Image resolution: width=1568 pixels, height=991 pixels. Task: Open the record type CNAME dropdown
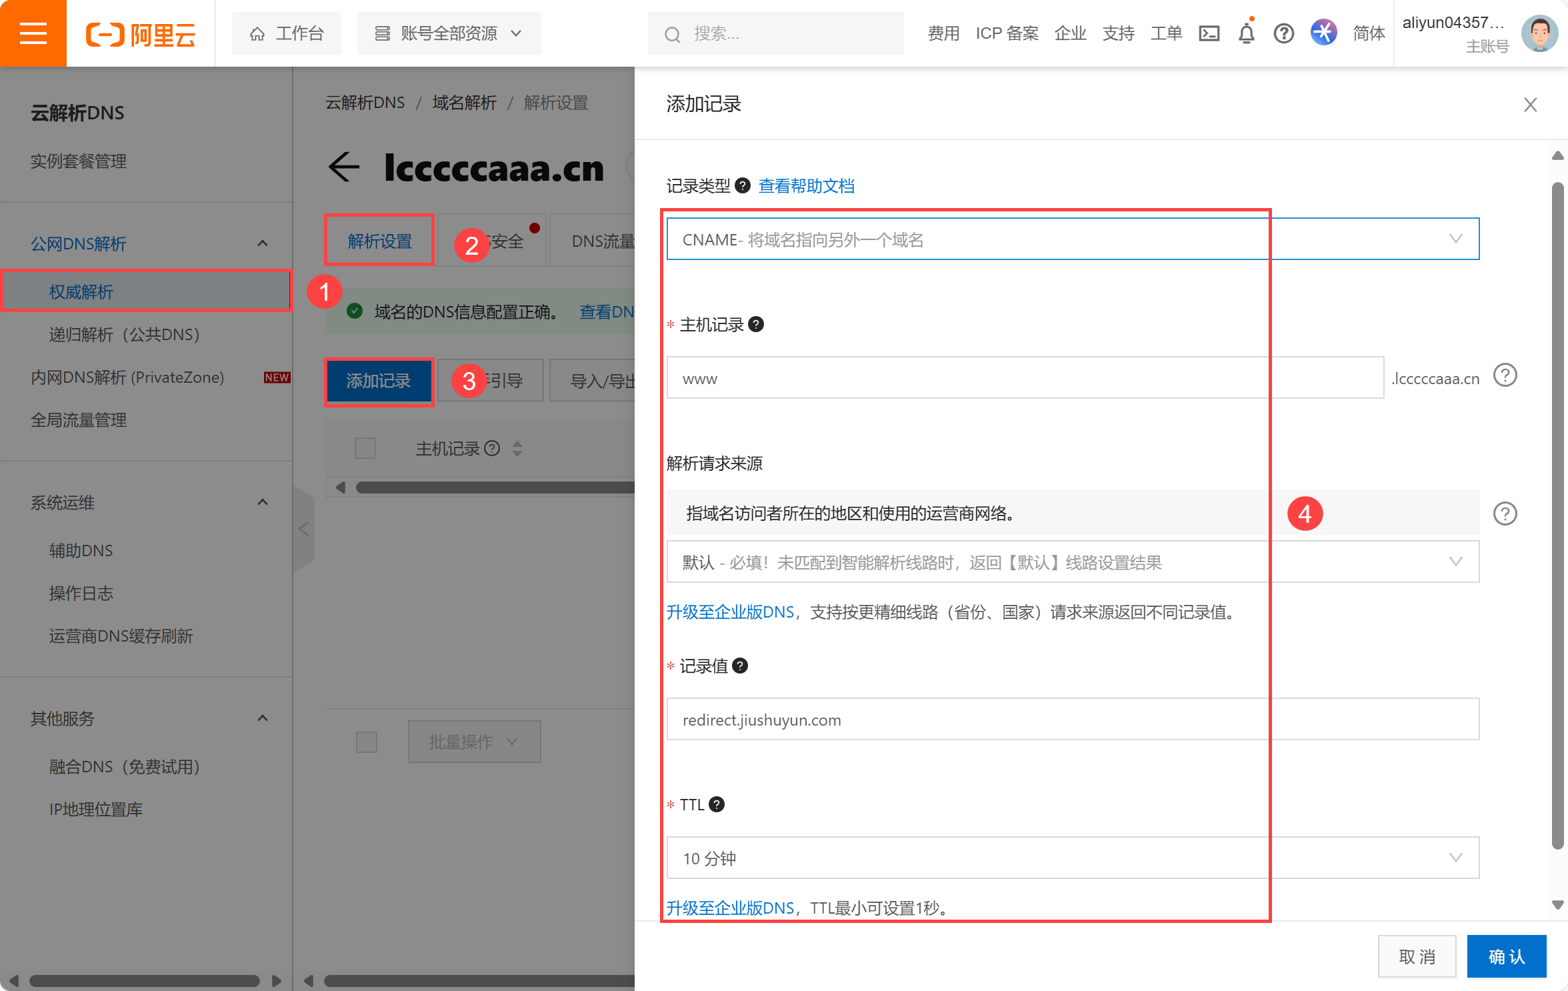click(1073, 239)
